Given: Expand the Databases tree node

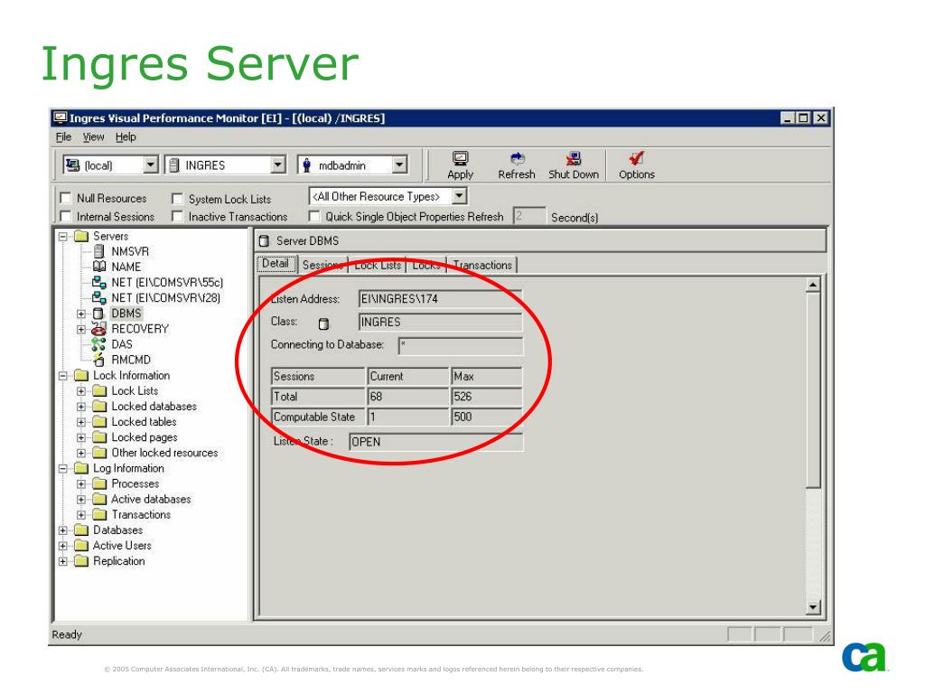Looking at the screenshot, I should click(62, 530).
